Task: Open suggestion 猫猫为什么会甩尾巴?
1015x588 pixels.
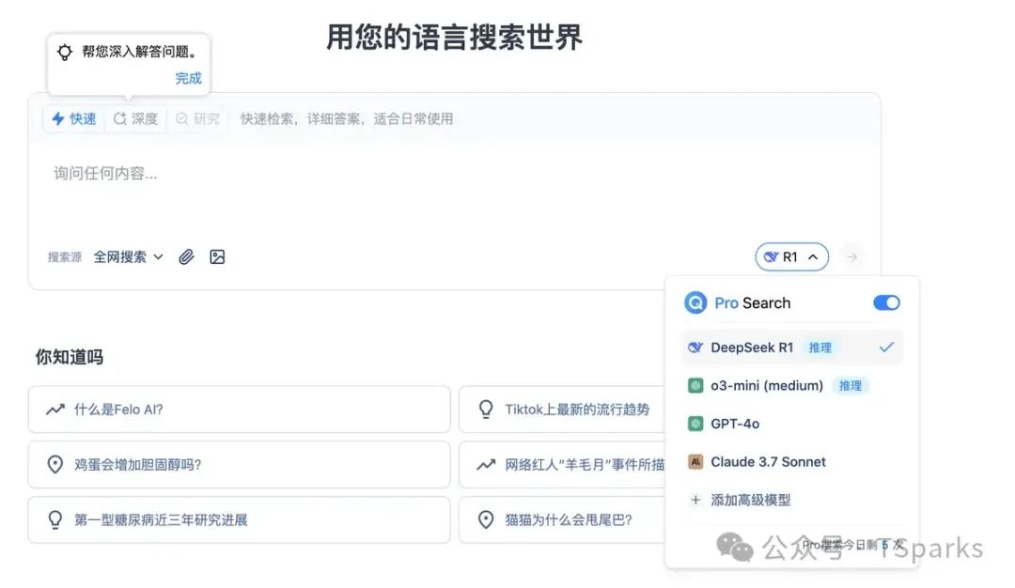Action: [x=562, y=519]
